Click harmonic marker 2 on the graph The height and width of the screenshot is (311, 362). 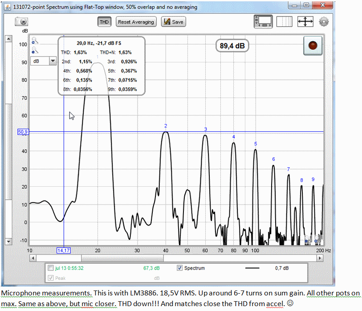coord(166,126)
